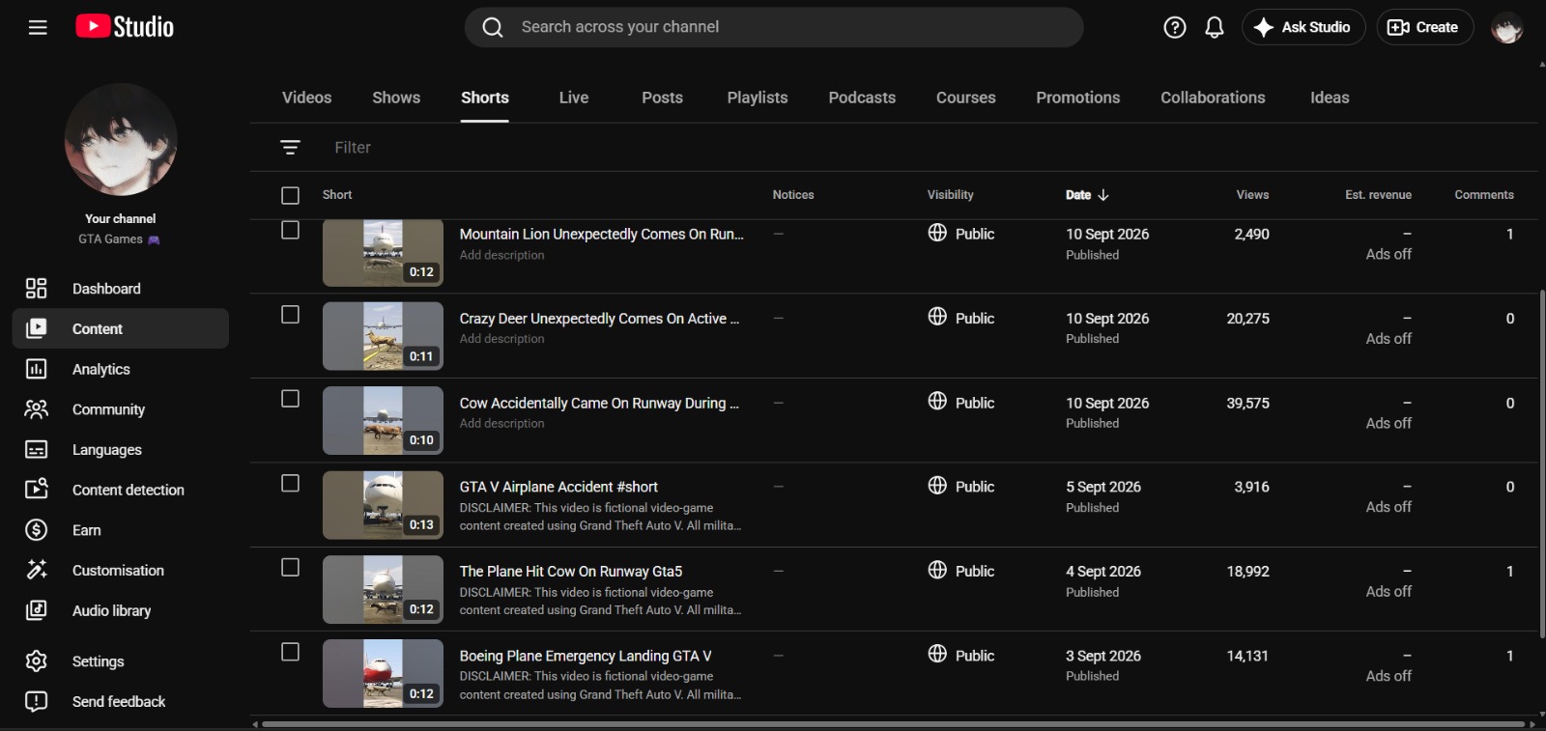
Task: Tick the select-all checkbox in header
Action: coord(290,195)
